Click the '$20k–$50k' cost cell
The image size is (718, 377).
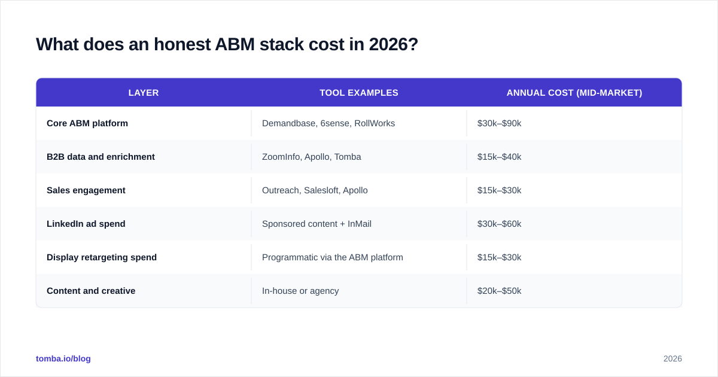574,291
